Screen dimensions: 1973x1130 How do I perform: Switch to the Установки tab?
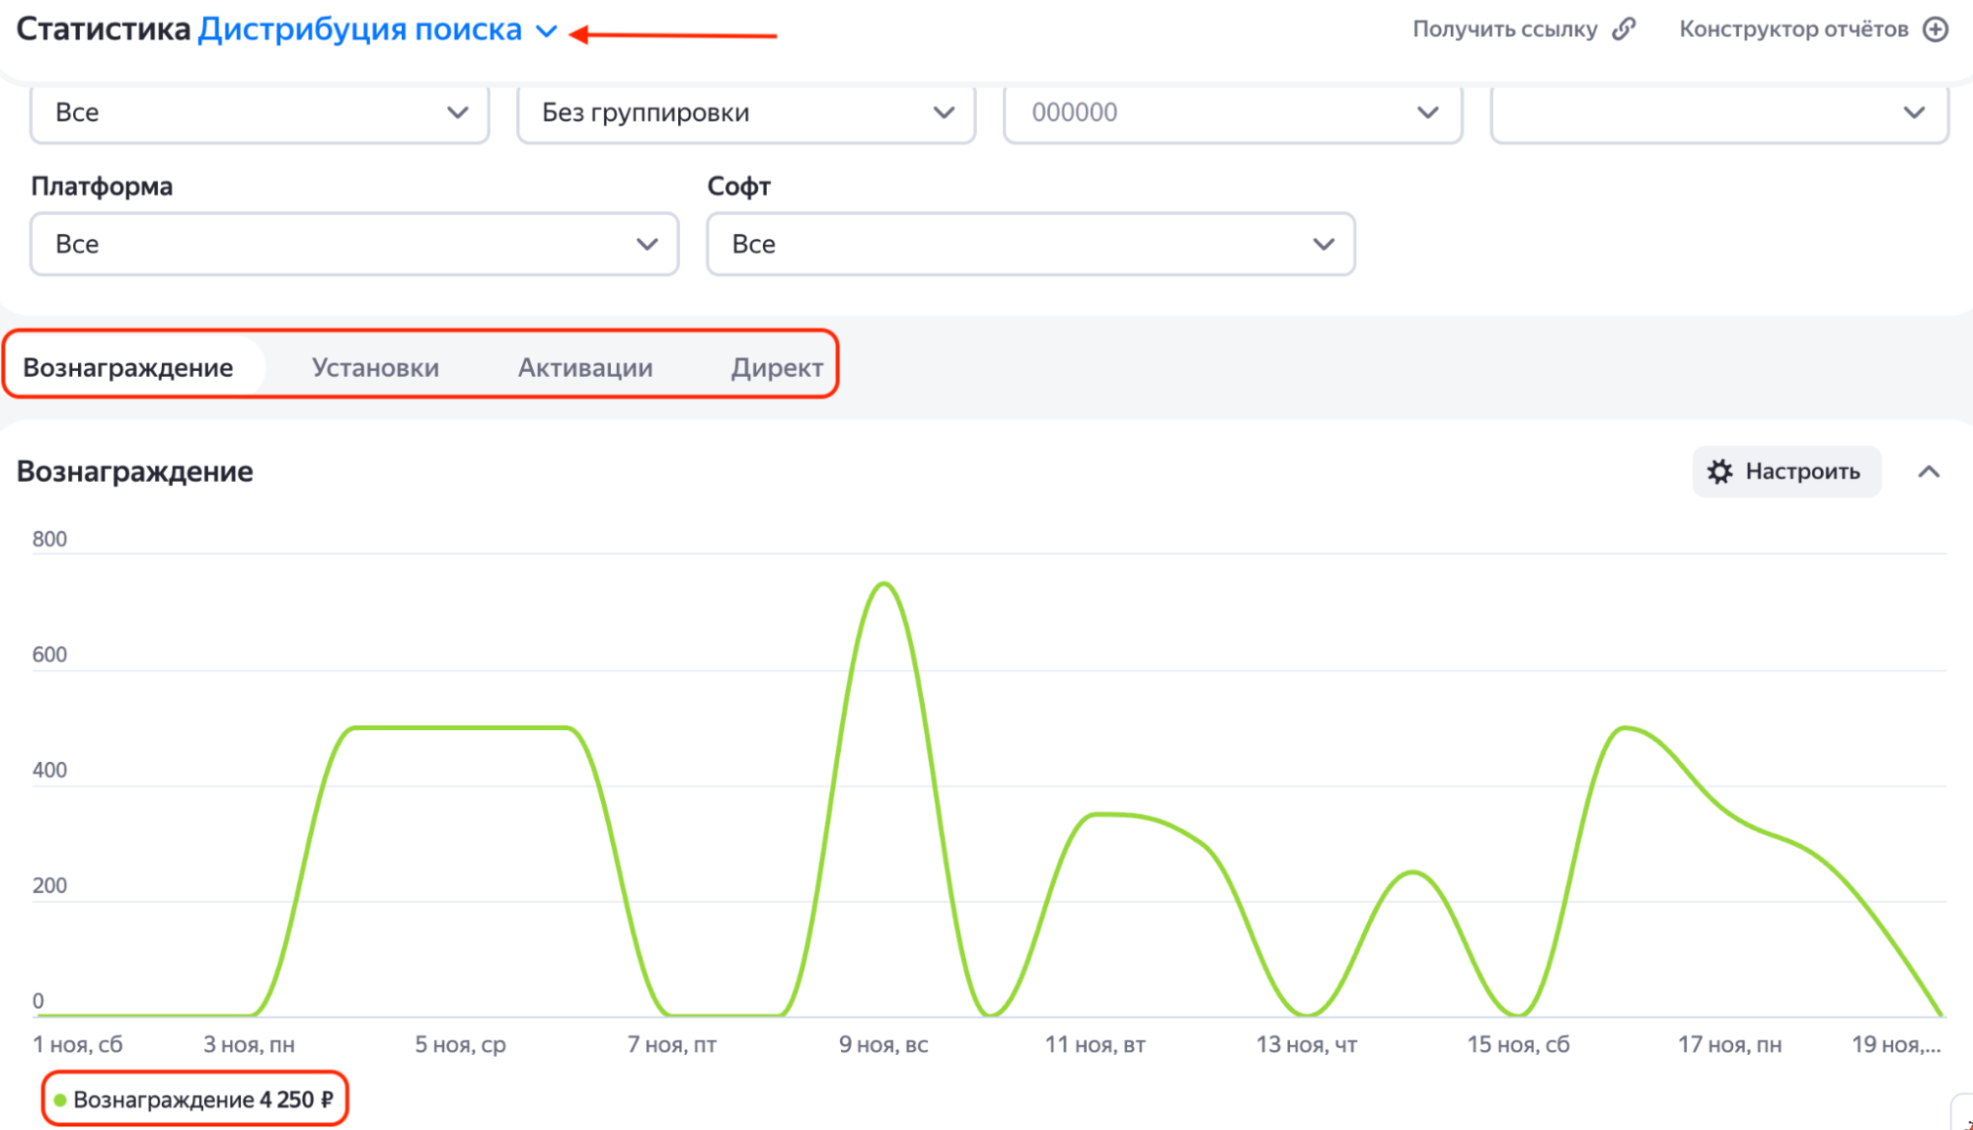(375, 367)
